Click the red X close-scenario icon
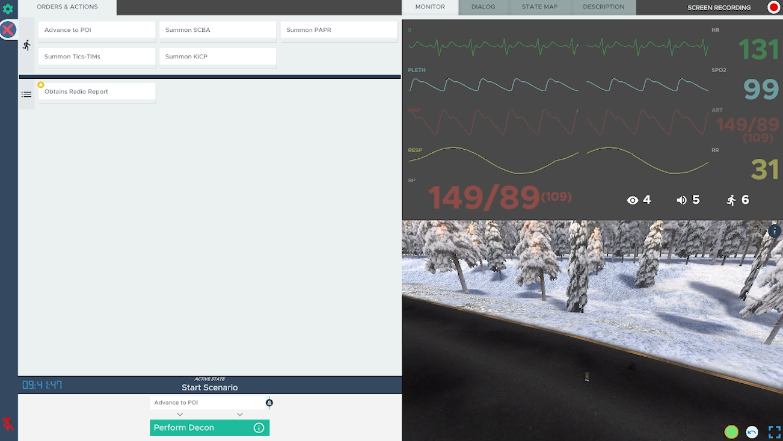The width and height of the screenshot is (783, 441). [x=8, y=29]
